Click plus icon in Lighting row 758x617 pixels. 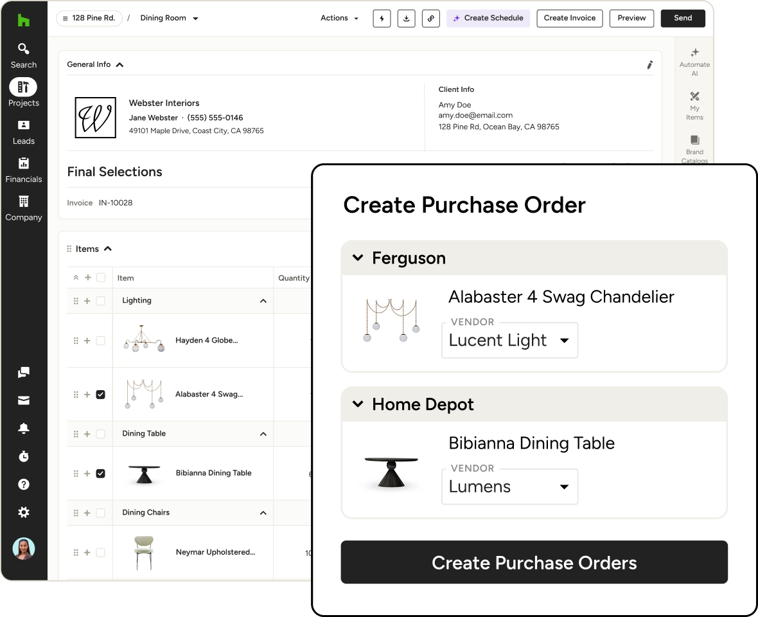(87, 301)
